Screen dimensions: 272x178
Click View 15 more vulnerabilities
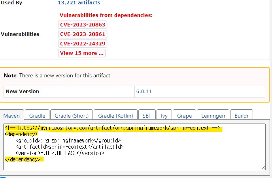tap(82, 53)
